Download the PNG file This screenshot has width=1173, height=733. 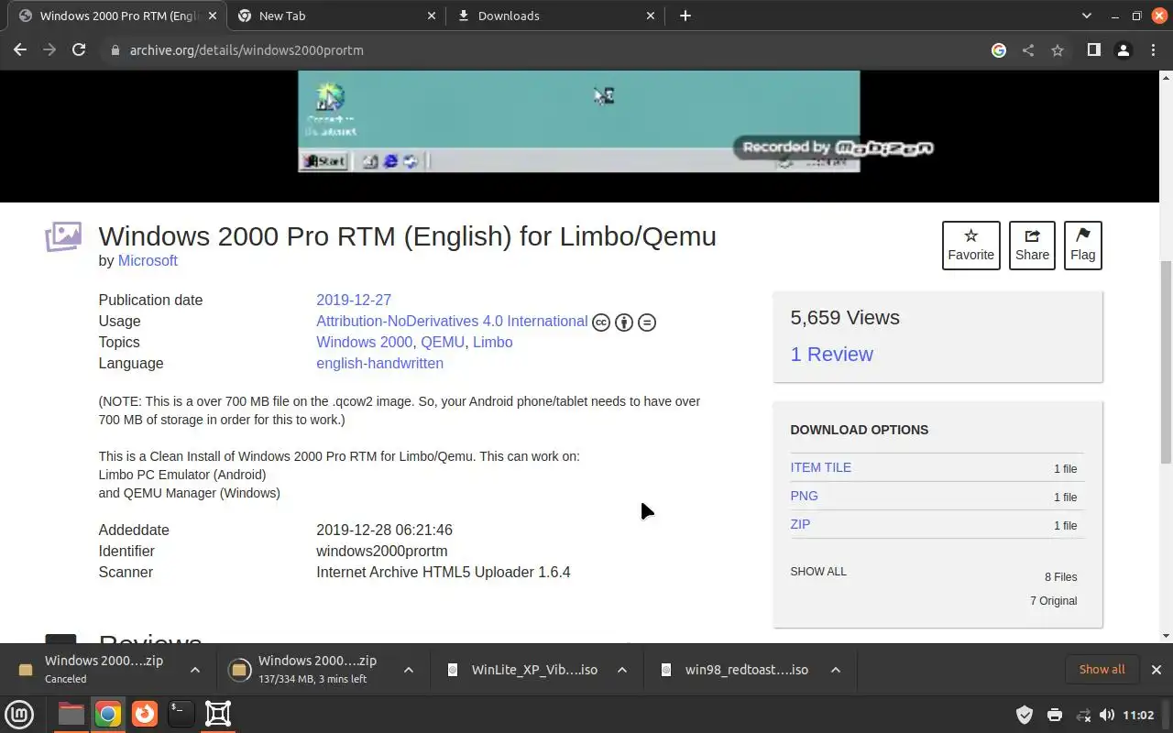point(804,496)
